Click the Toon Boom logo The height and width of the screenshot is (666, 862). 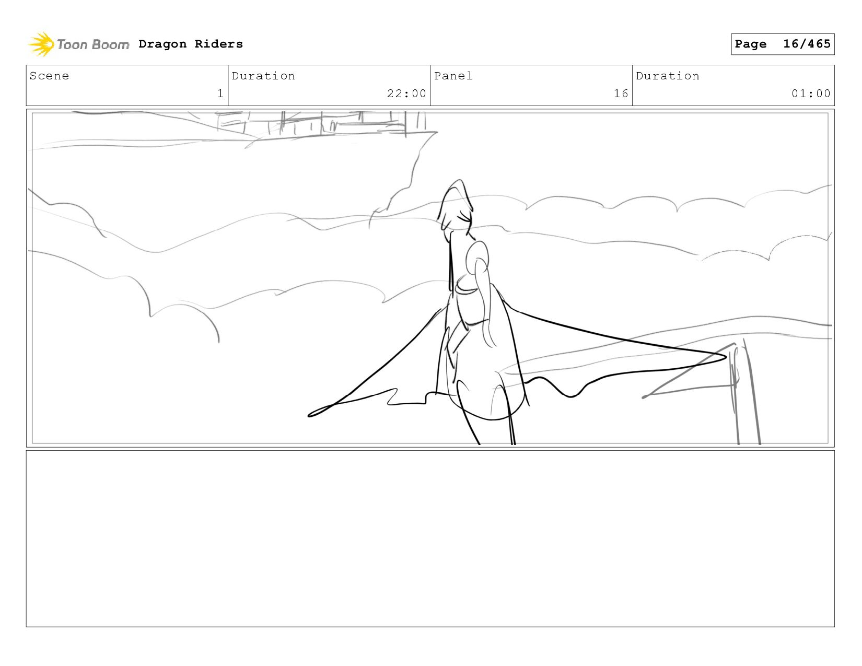(78, 44)
